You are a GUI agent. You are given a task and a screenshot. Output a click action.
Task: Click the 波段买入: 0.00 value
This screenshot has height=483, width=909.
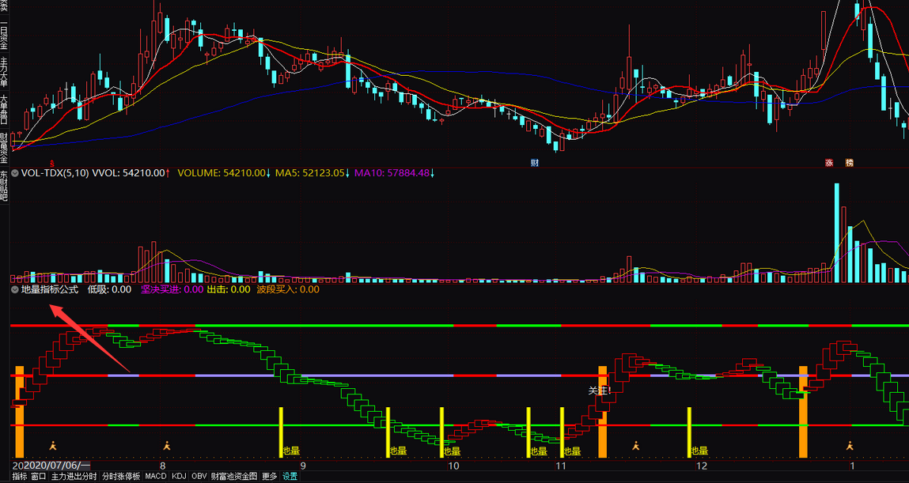pyautogui.click(x=288, y=289)
